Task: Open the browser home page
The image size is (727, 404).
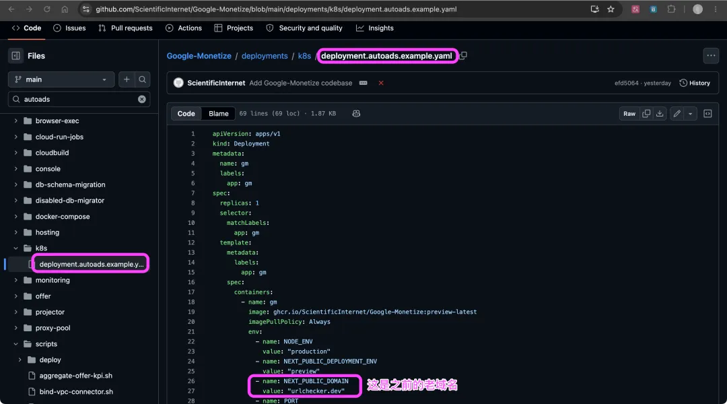Action: [x=65, y=9]
